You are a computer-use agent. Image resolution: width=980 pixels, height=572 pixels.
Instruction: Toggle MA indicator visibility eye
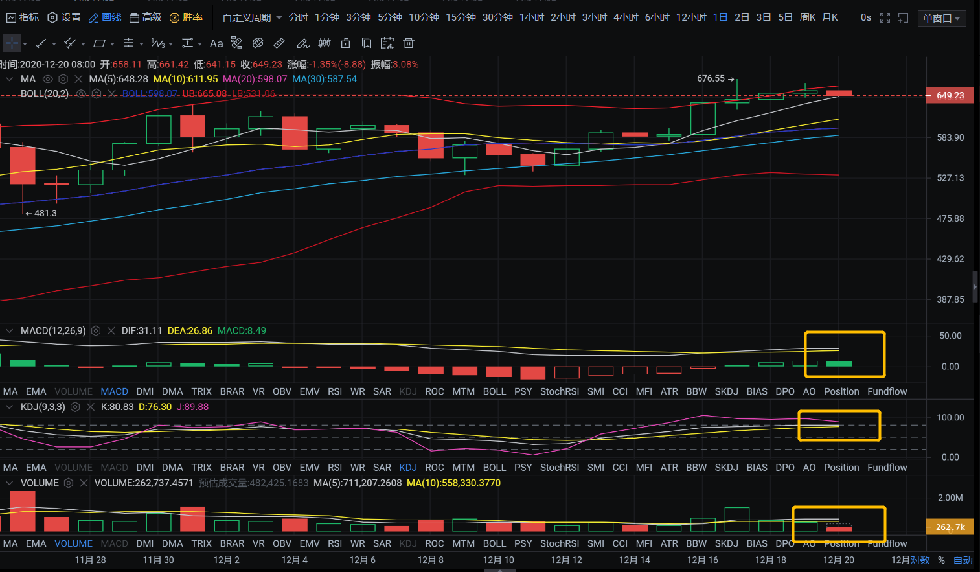point(47,79)
